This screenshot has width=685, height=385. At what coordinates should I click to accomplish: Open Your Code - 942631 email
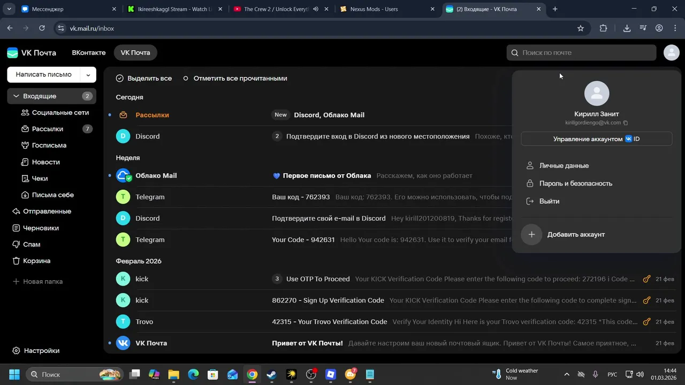(x=303, y=240)
